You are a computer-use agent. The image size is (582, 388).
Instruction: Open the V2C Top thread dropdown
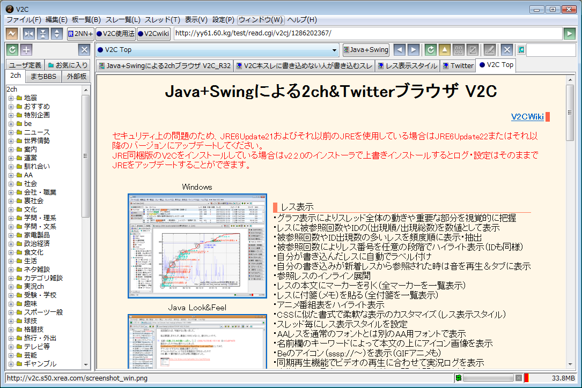tap(335, 50)
